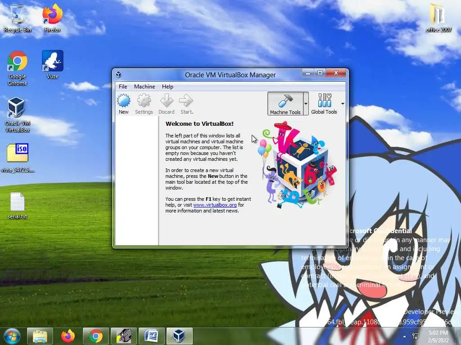The image size is (461, 345).
Task: Select the vista_5472.5 iso file icon
Action: coord(18,158)
